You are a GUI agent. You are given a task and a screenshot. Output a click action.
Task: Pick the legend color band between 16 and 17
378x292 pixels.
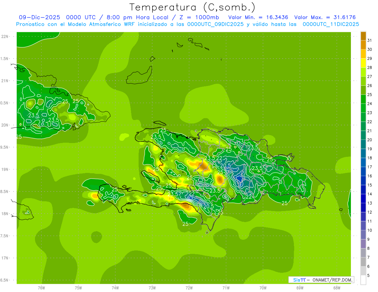[x=363, y=172]
